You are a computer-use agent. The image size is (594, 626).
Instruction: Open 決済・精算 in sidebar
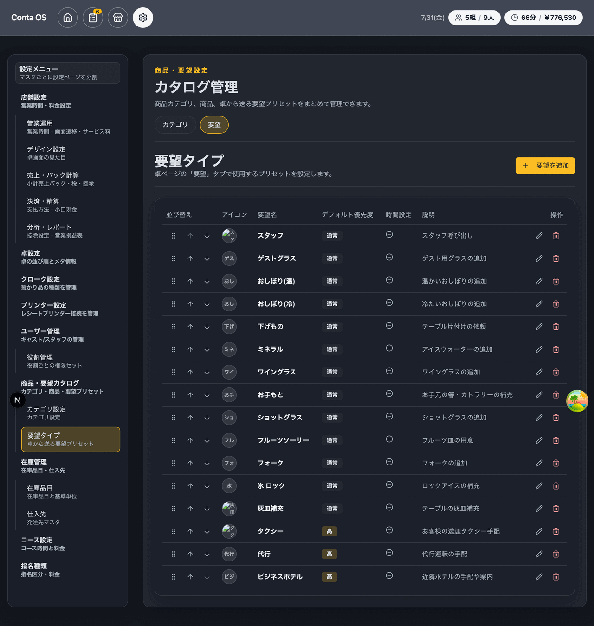(x=71, y=205)
